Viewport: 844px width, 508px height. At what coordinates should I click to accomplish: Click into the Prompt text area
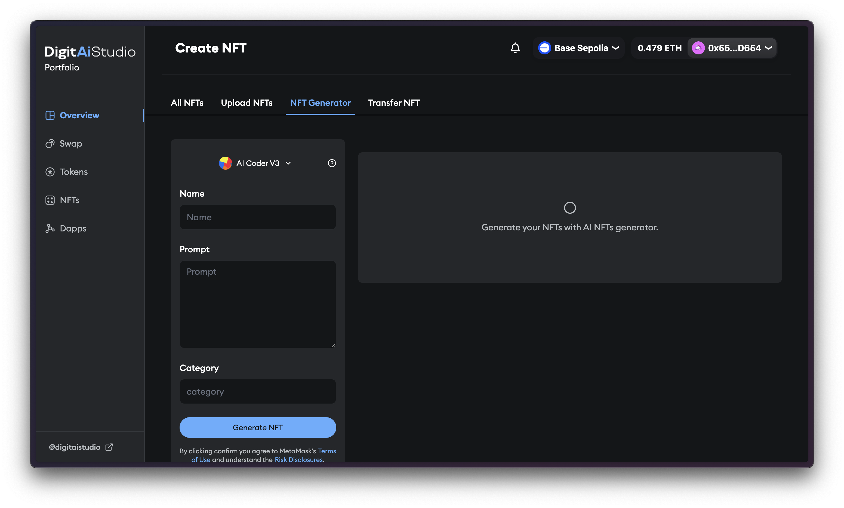pos(257,304)
